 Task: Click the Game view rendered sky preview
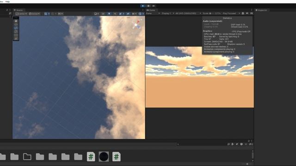pyautogui.click(x=199, y=77)
